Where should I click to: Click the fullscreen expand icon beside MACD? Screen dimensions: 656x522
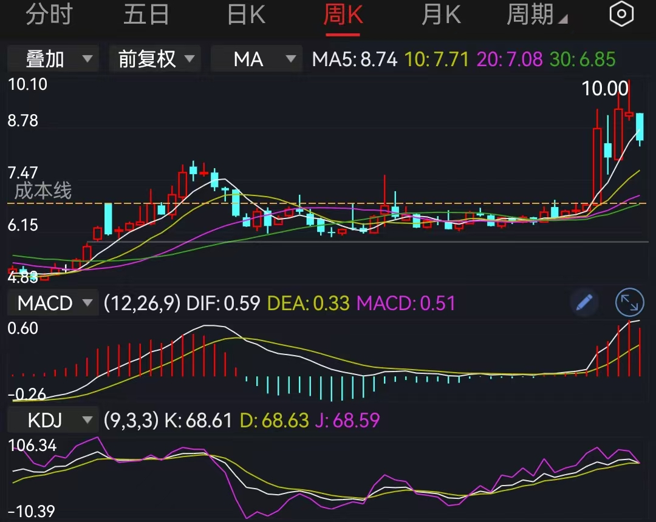click(630, 302)
